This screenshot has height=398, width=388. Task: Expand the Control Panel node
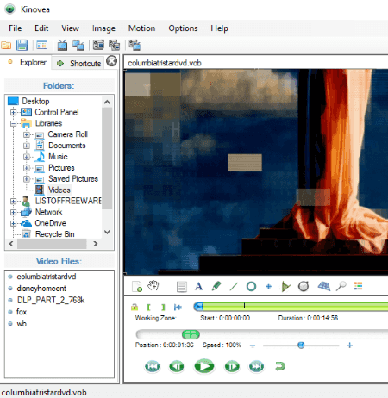[13, 112]
